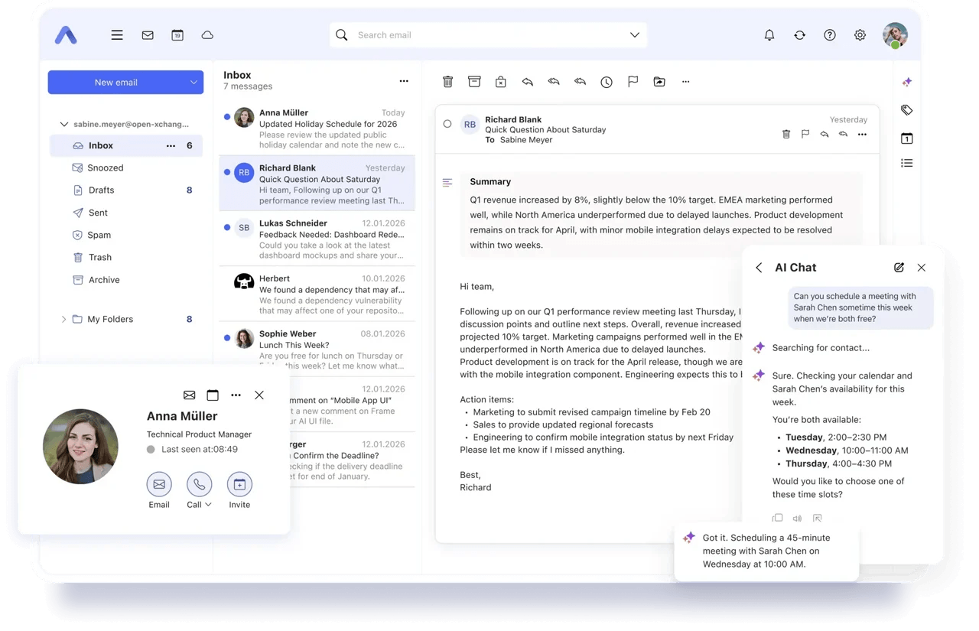Open notifications bell

click(x=769, y=35)
